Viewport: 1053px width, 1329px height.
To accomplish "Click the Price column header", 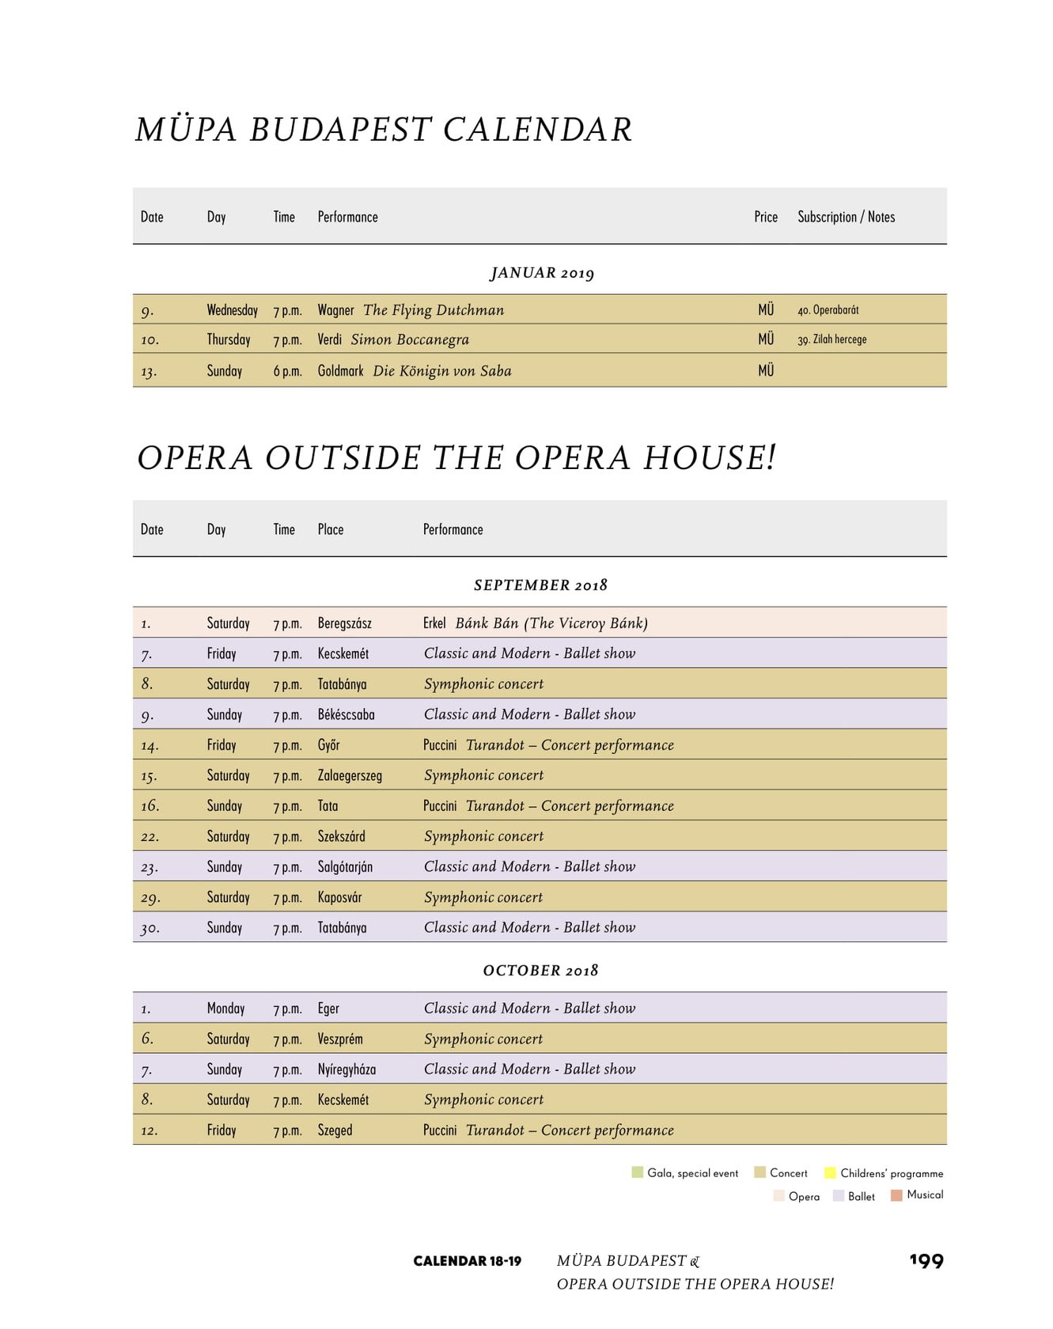I will 766,217.
